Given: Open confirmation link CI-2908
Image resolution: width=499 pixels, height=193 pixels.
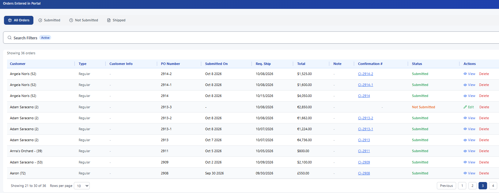Looking at the screenshot, I should pos(364,173).
